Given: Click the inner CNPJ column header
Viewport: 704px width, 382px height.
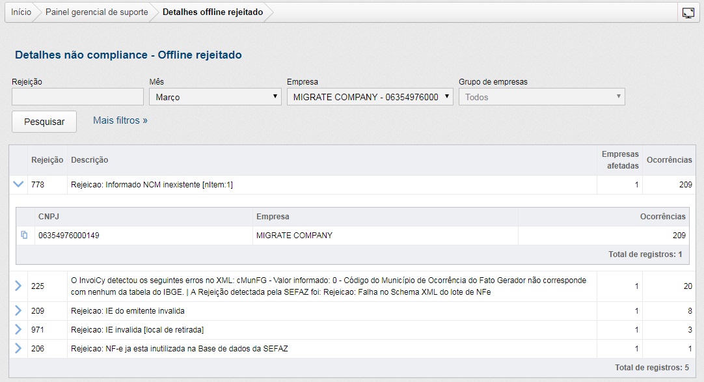Looking at the screenshot, I should click(x=49, y=217).
